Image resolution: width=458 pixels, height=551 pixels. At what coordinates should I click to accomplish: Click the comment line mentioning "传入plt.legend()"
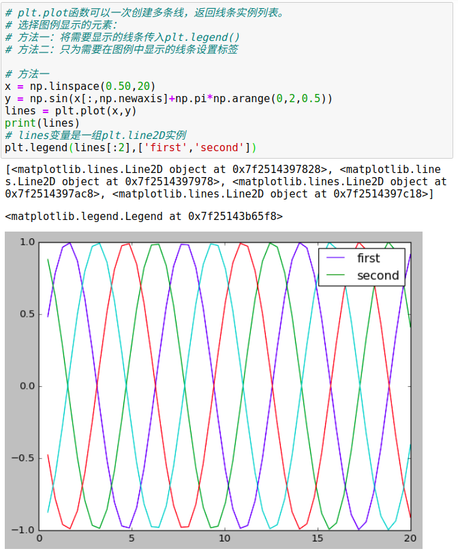click(x=123, y=37)
